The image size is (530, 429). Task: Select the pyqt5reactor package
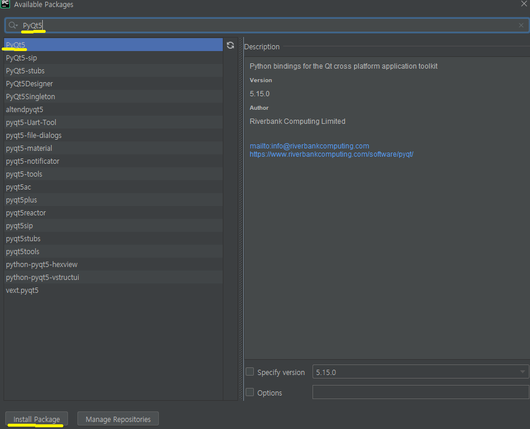point(113,212)
